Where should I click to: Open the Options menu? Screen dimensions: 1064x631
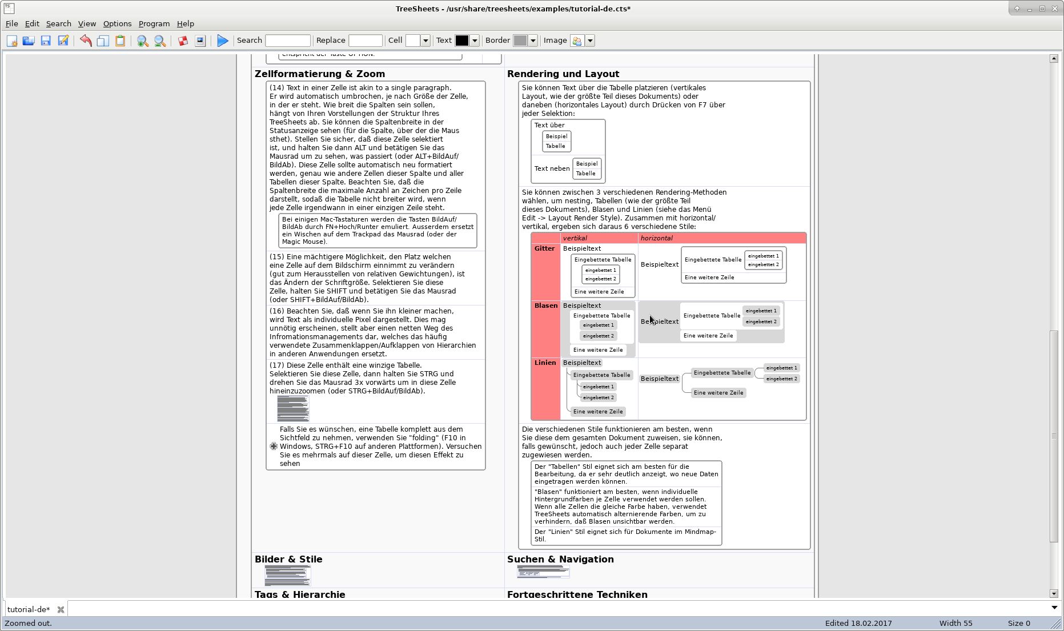click(x=117, y=23)
